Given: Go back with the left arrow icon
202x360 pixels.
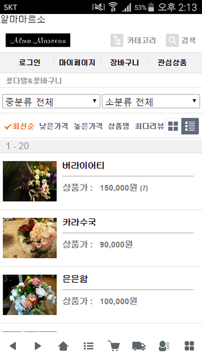Looking at the screenshot, I should click(x=13, y=346).
